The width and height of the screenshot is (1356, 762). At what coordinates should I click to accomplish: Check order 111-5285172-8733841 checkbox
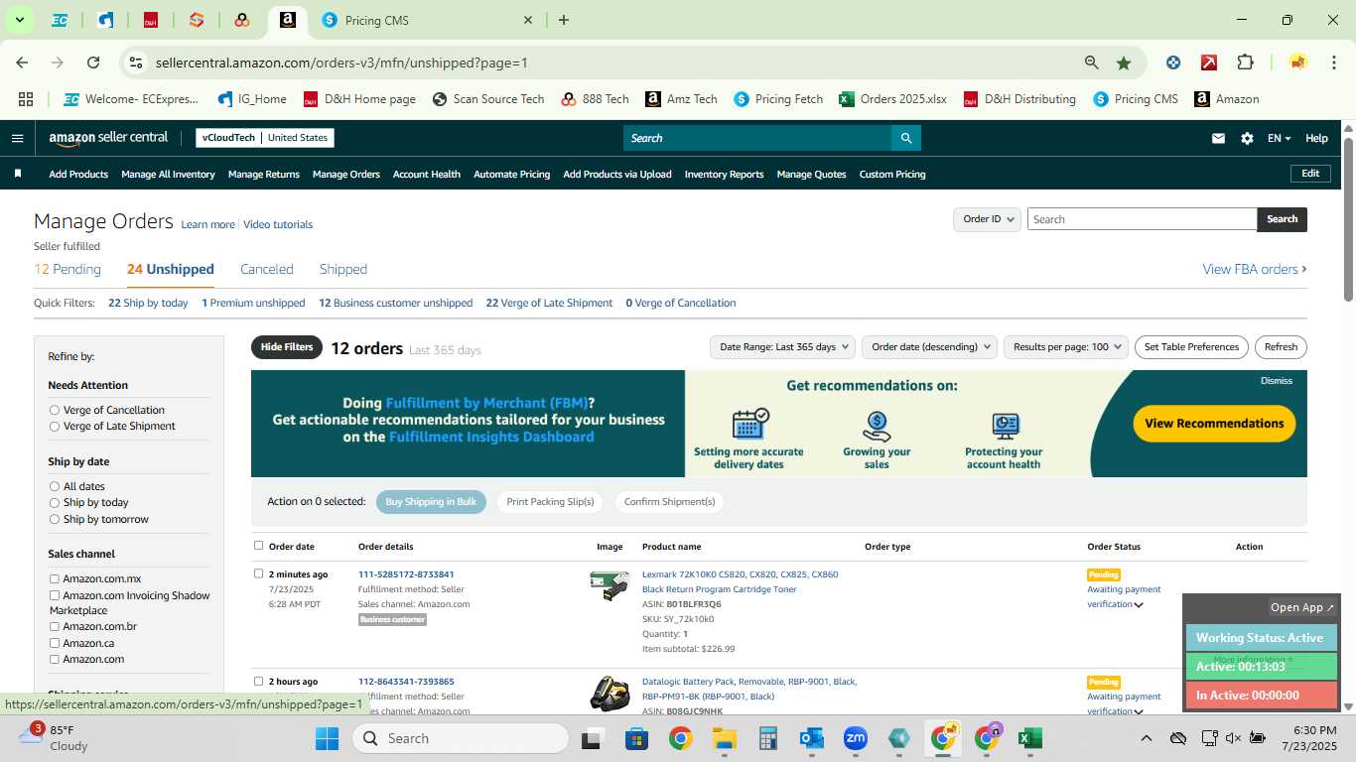click(x=259, y=573)
